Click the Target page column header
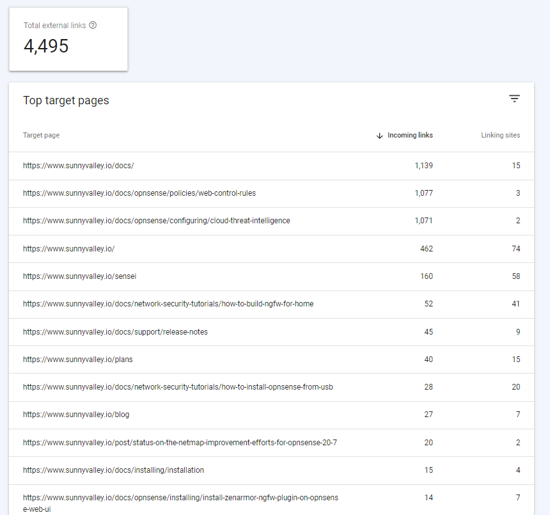Image resolution: width=550 pixels, height=515 pixels. [x=42, y=135]
